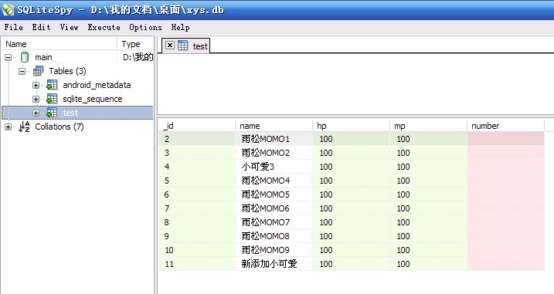Click the name cell 雨松MOMO7
Screen dimensions: 554x294
point(274,222)
